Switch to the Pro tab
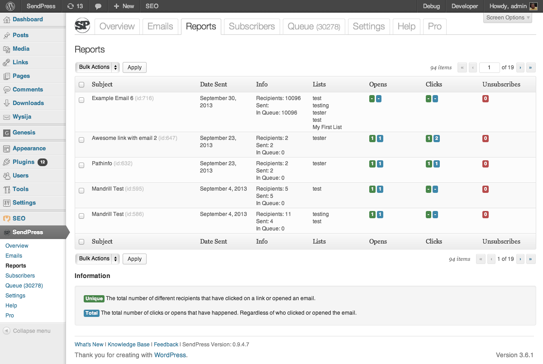 tap(435, 27)
